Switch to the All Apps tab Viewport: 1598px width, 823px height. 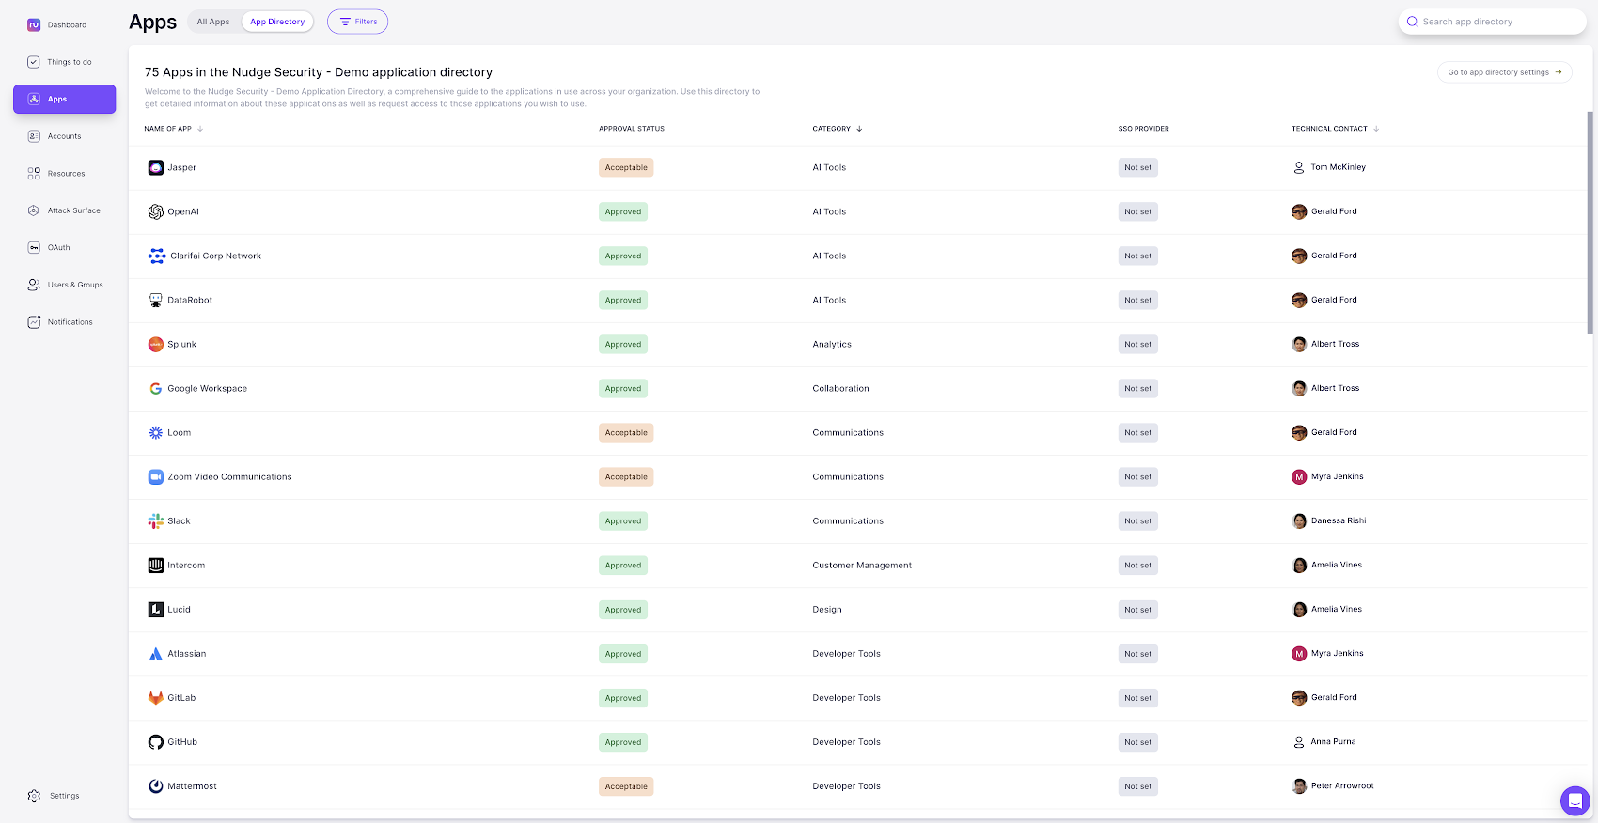coord(213,22)
